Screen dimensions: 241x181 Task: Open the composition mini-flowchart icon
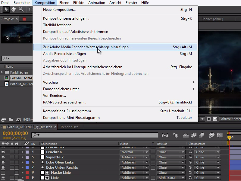pyautogui.click(x=165, y=136)
